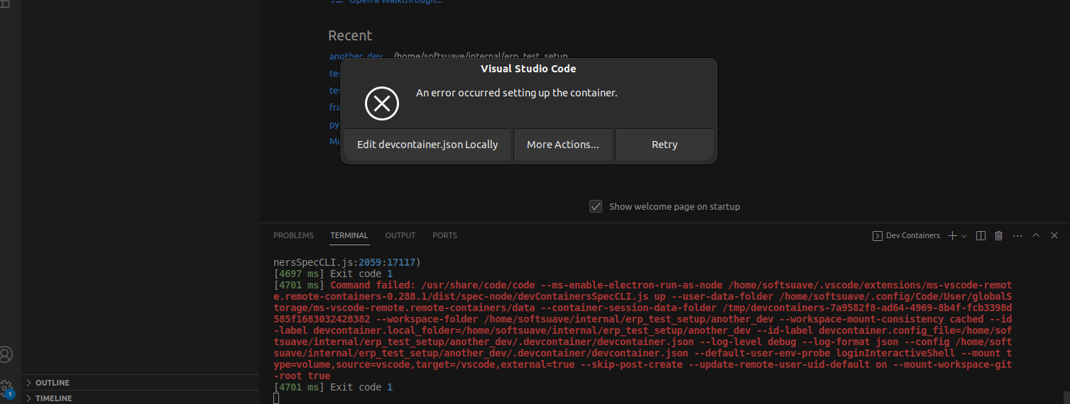Expand the OUTLINE section
This screenshot has width=1070, height=404.
pyautogui.click(x=140, y=383)
